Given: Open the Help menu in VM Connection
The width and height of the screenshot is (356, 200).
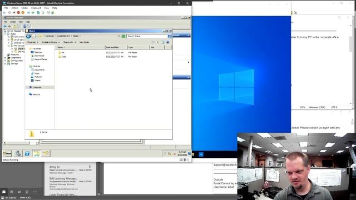Looking at the screenshot, I should tap(55, 8).
